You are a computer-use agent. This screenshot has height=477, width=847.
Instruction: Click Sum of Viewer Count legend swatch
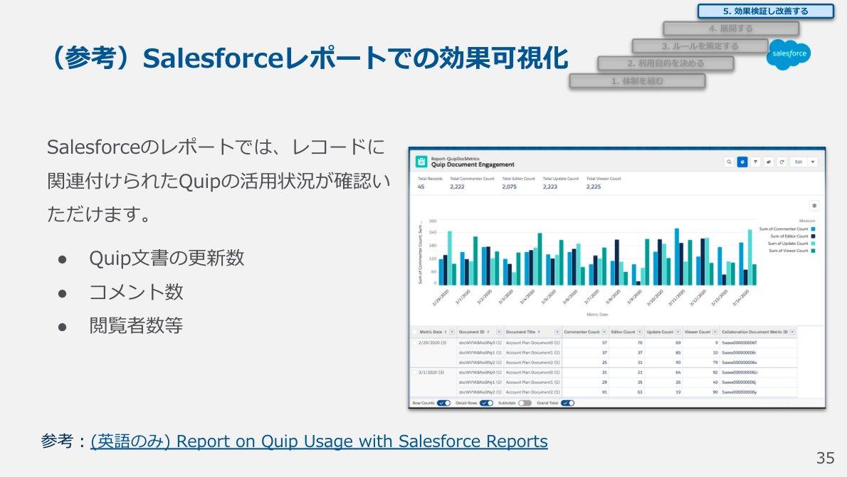(813, 251)
